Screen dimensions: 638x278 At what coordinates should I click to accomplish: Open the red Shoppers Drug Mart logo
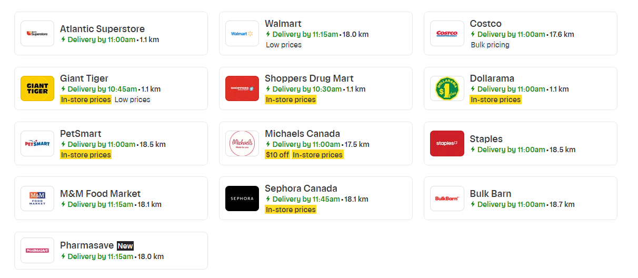click(242, 88)
